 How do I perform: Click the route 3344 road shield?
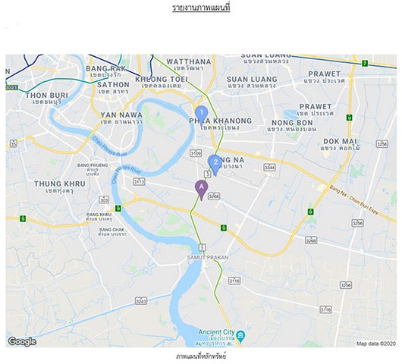click(x=270, y=168)
